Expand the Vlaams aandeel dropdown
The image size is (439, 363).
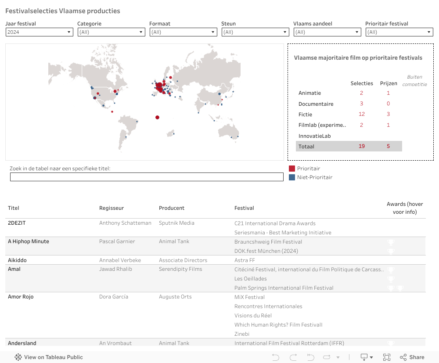[x=327, y=32]
